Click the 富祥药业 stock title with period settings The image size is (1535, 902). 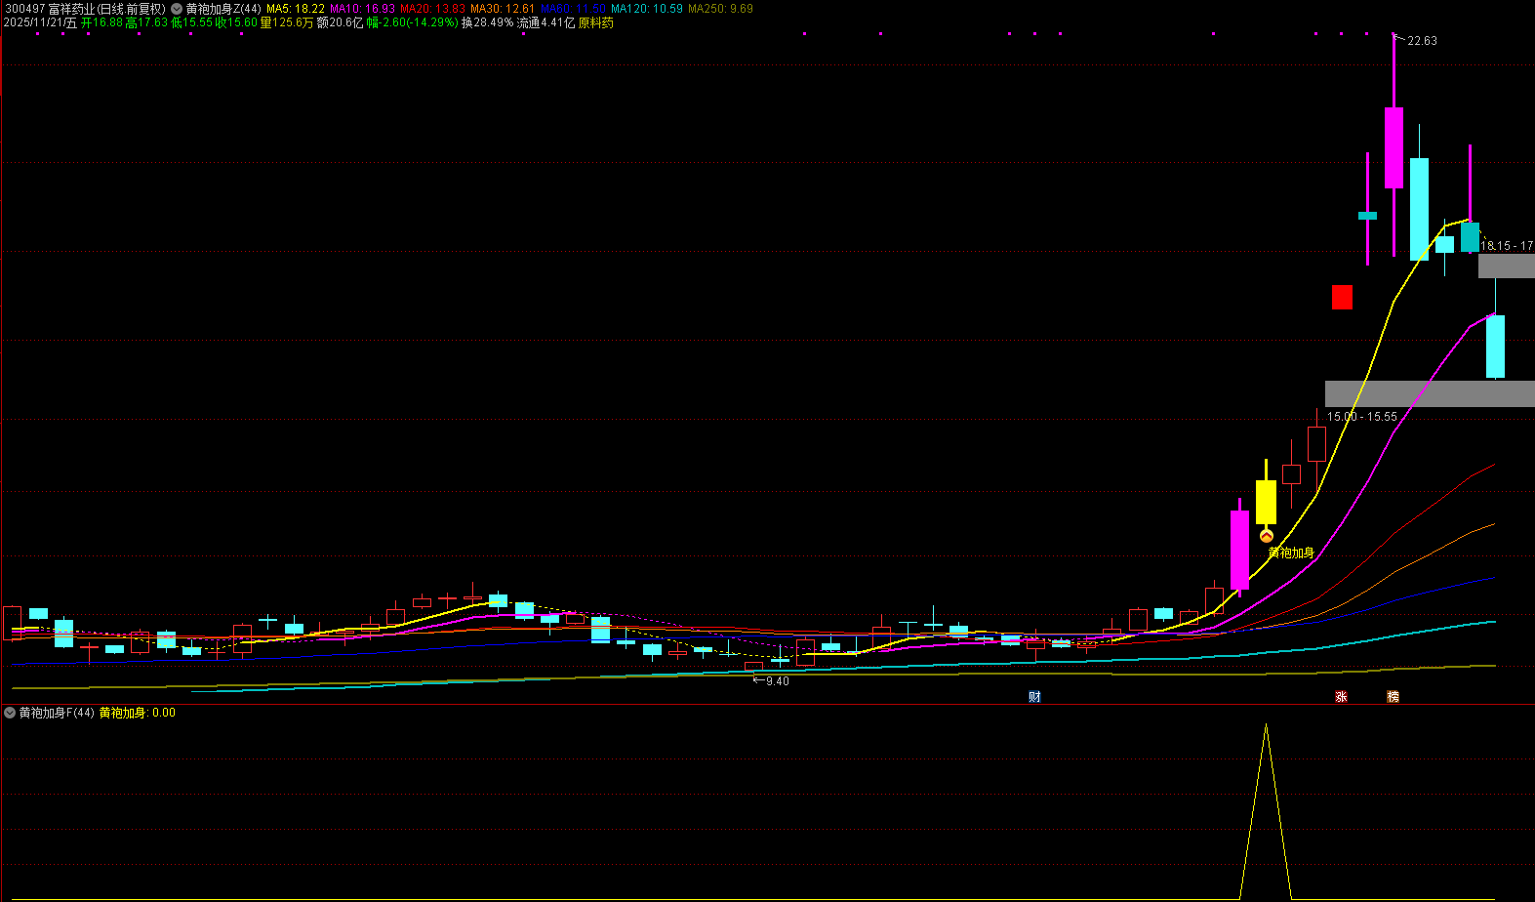coord(85,9)
